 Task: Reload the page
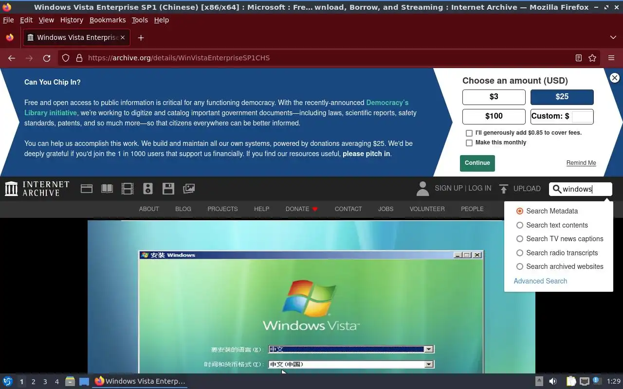pos(47,58)
